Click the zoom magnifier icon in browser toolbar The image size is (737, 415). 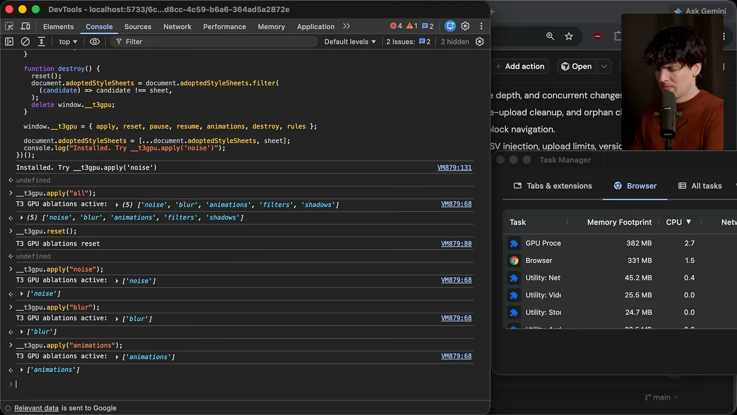pos(550,36)
